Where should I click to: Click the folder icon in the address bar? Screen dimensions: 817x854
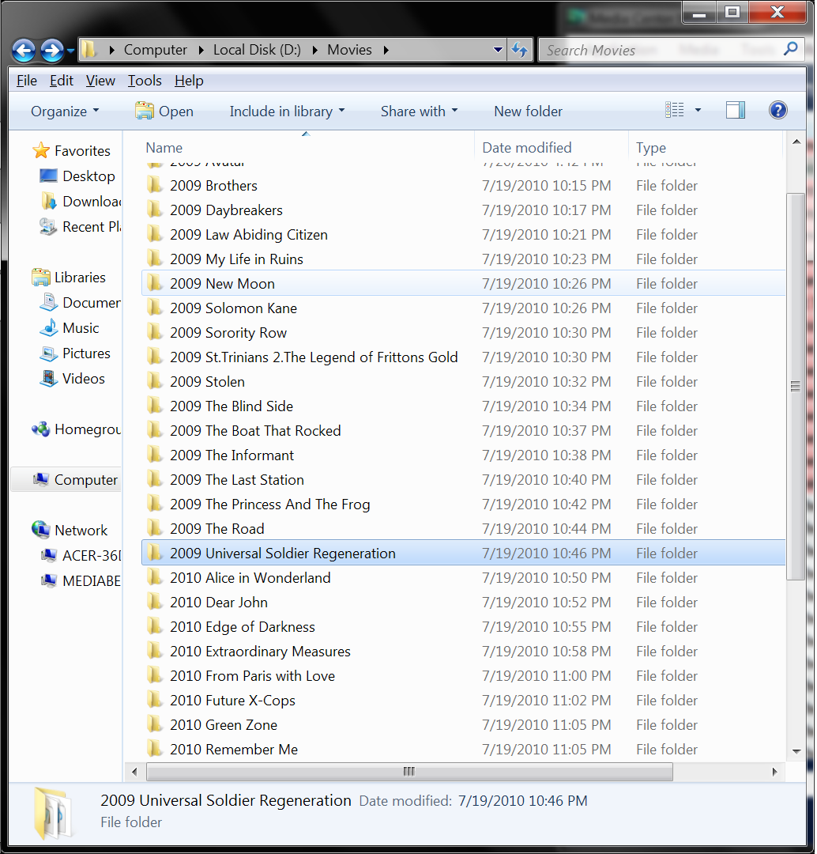click(88, 50)
